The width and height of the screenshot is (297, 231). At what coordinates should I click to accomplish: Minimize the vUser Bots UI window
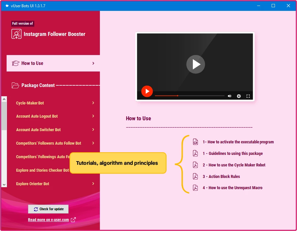[258, 6]
